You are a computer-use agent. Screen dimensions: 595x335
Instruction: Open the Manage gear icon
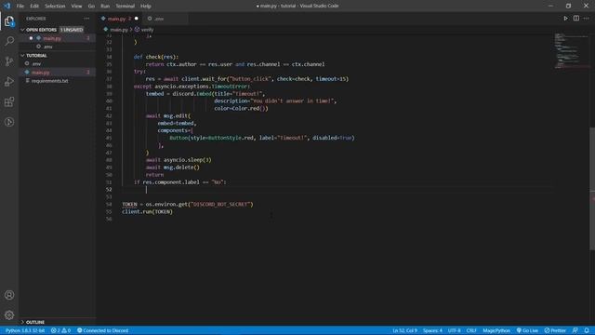click(x=9, y=315)
